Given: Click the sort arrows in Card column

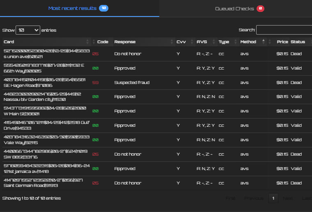Looking at the screenshot, I should [87, 42].
